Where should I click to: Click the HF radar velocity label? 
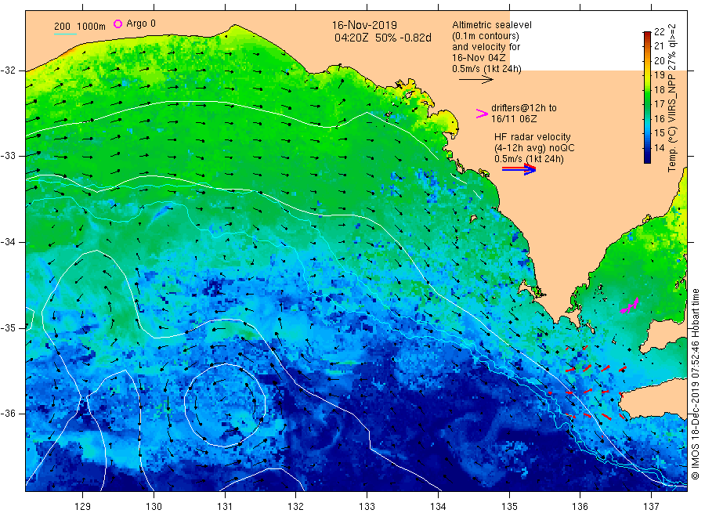tap(533, 136)
